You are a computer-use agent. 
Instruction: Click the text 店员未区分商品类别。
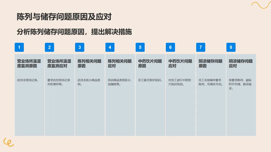tap(89, 82)
